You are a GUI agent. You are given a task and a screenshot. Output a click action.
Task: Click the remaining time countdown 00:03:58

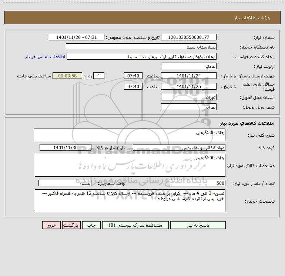click(67, 76)
